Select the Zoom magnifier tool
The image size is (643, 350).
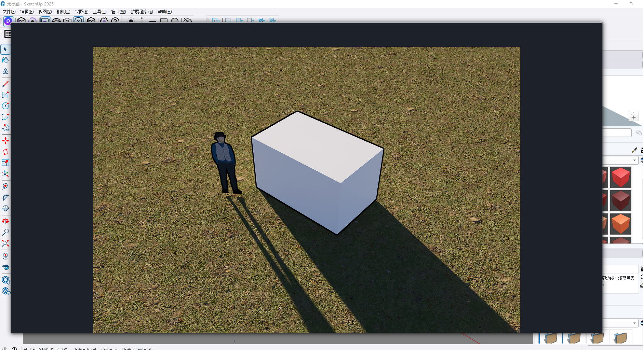(5, 232)
